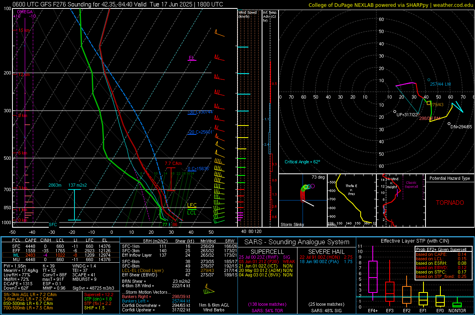475x315 pixels.
Task: Click the -30 C=30744' height label
Action: pos(201,112)
